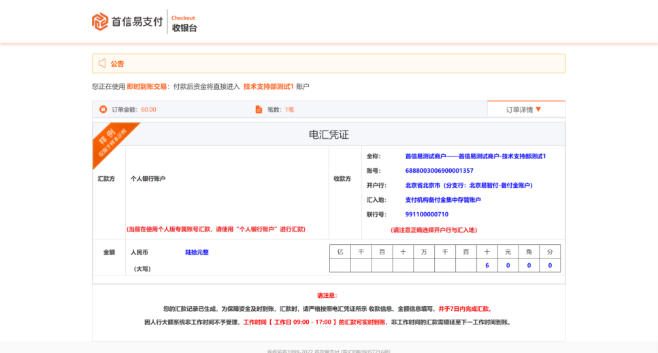The height and width of the screenshot is (353, 658).
Task: Click the 元 column header in amount grid
Action: coord(508,252)
